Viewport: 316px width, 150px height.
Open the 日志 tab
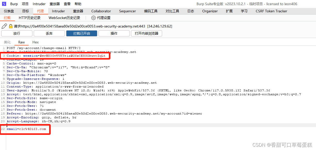point(191,11)
